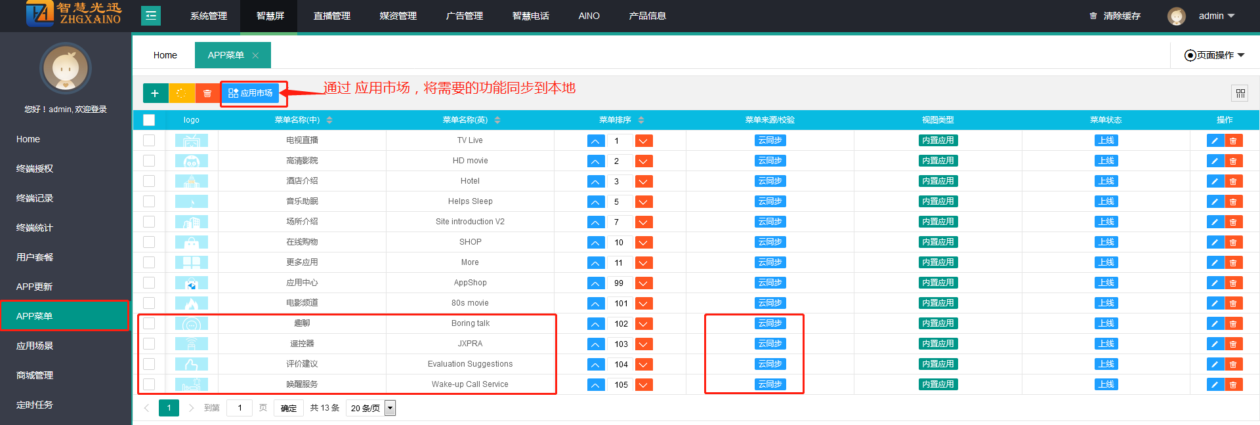
Task: Click the red trash button in toolbar
Action: point(207,93)
